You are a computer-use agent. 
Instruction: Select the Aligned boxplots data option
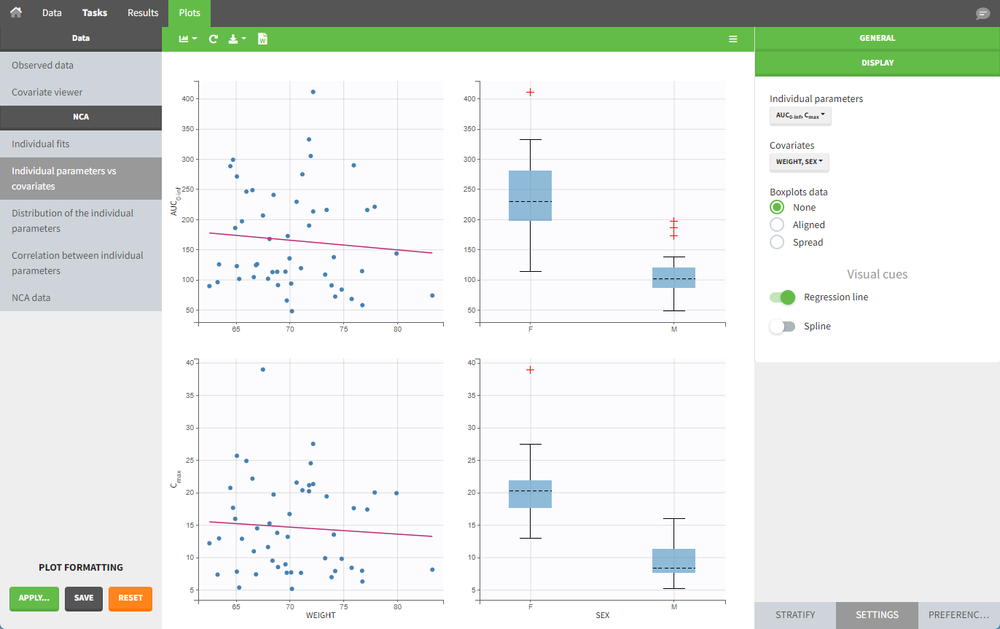(778, 225)
